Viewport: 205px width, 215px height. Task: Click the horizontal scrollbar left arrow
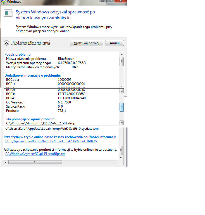pyautogui.click(x=6, y=162)
